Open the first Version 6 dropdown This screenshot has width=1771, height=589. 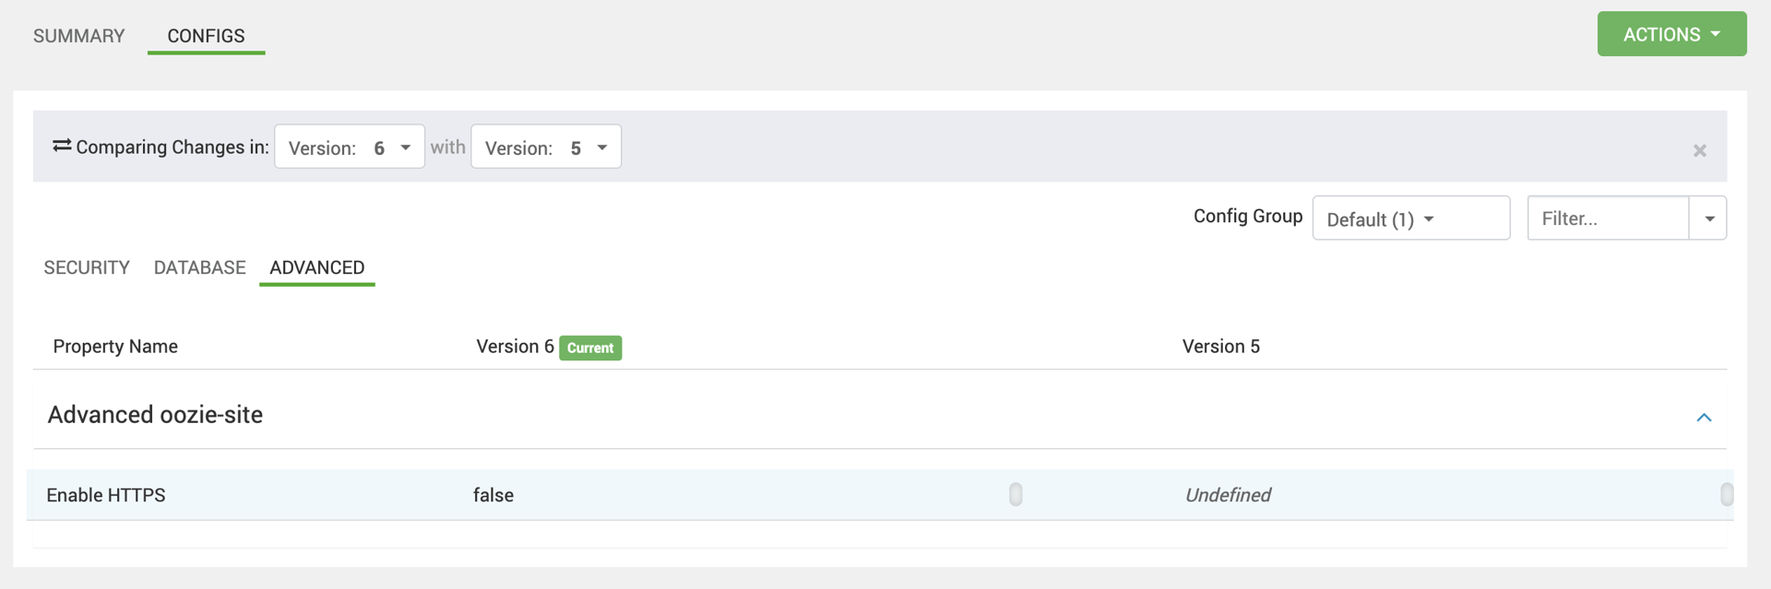tap(350, 147)
